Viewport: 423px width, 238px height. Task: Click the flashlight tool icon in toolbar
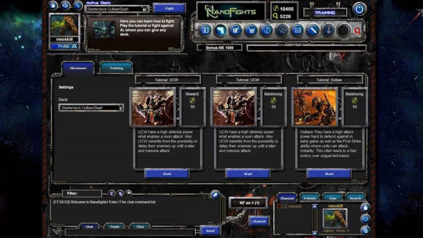(312, 30)
